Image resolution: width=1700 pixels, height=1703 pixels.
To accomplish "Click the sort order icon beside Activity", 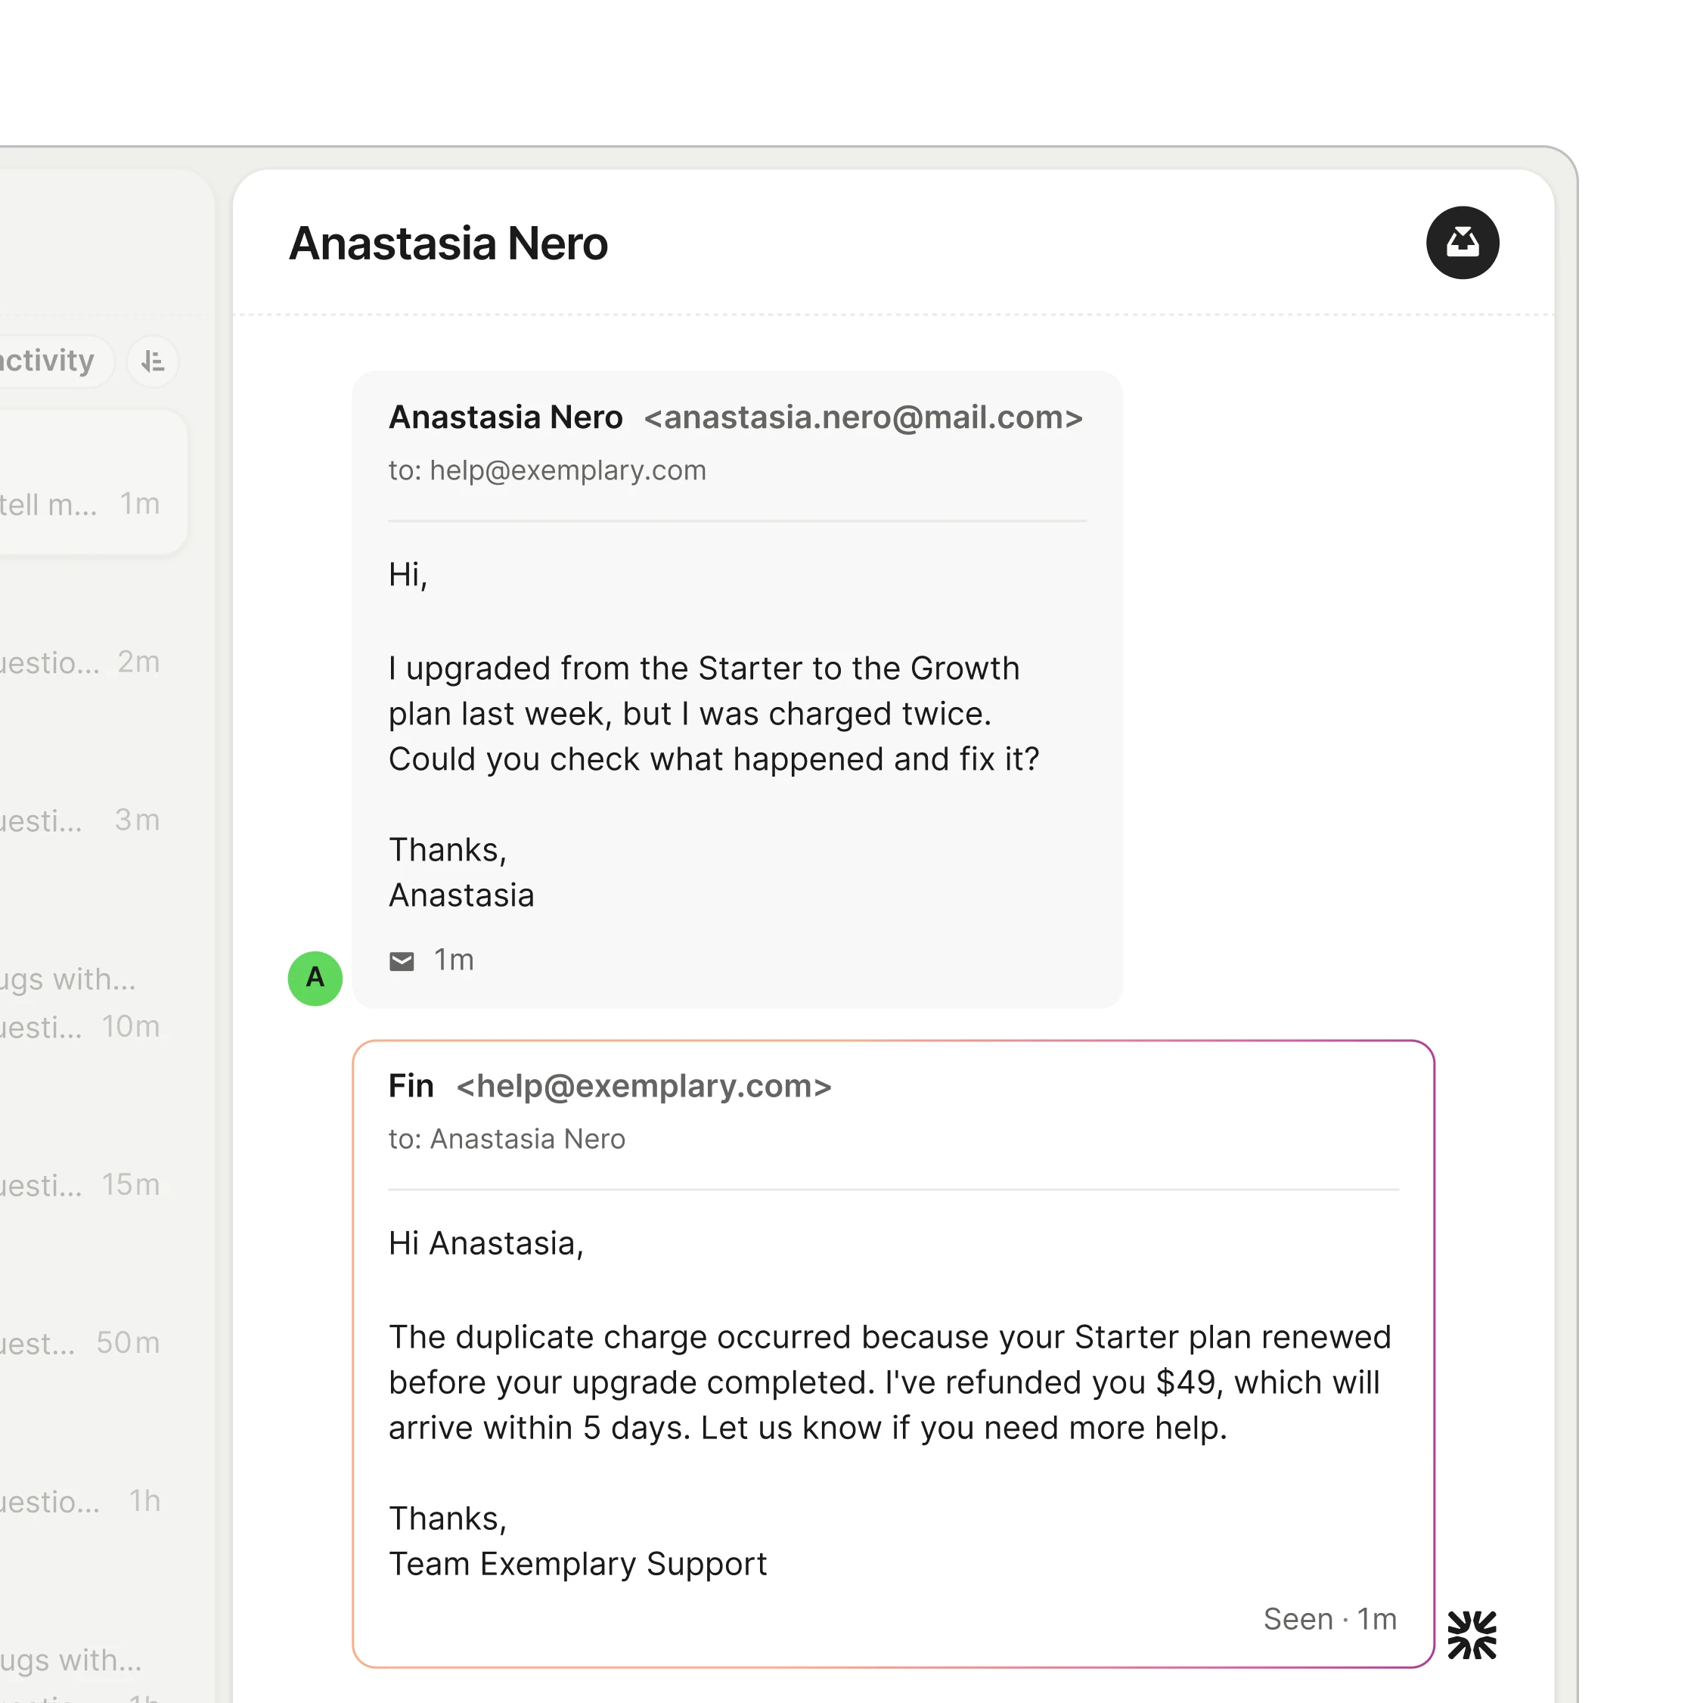I will coord(153,361).
